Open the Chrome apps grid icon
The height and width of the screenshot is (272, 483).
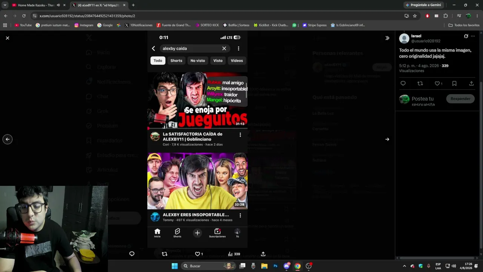[x=5, y=25]
